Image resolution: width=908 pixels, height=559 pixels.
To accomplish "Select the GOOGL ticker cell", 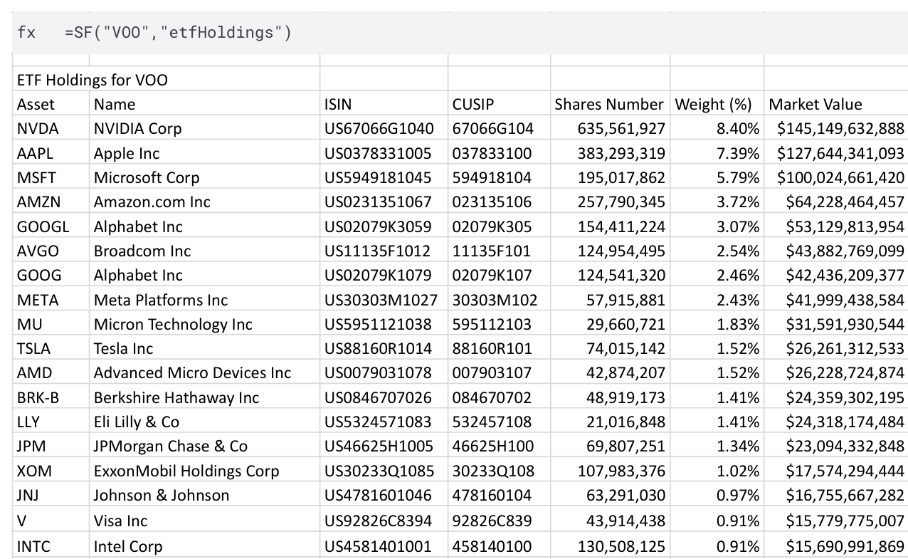I will tap(51, 226).
